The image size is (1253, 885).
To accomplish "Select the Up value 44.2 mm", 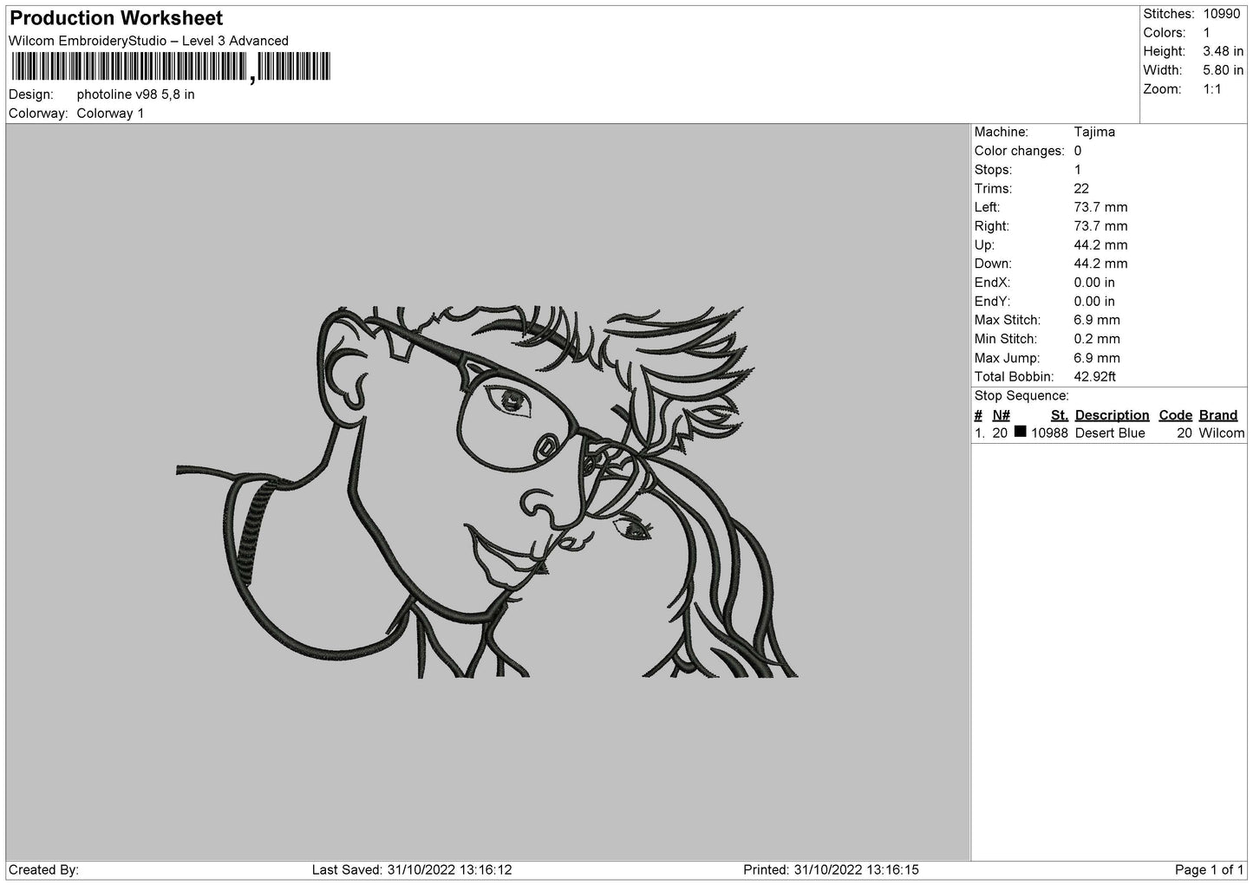I will [1100, 245].
